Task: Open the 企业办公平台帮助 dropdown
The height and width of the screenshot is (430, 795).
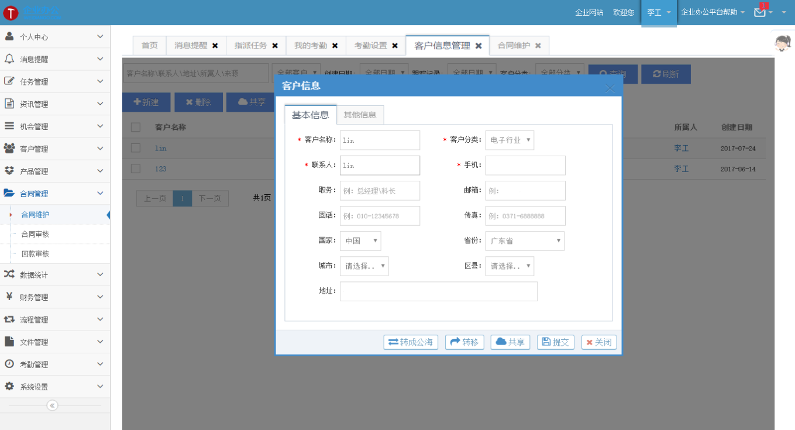Action: pyautogui.click(x=713, y=12)
